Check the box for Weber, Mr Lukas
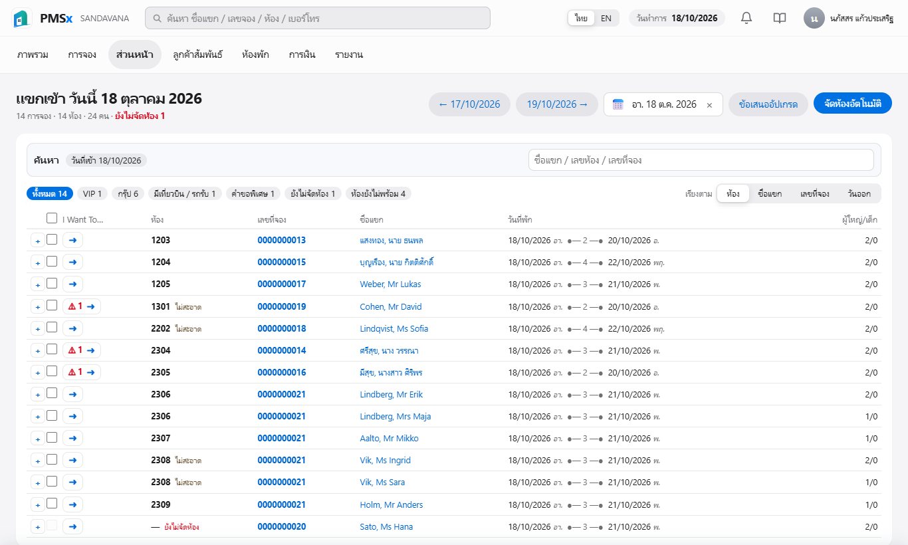Image resolution: width=908 pixels, height=545 pixels. coord(52,283)
